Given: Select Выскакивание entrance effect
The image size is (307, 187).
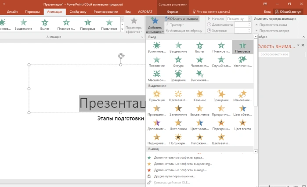Looking at the screenshot, I should click(200, 76).
